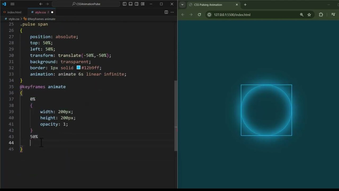339x191 pixels.
Task: Bookmark this page with the star
Action: 309,15
